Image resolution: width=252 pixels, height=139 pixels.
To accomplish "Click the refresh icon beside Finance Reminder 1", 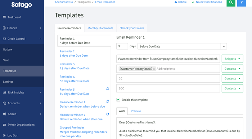I will pos(108,101).
